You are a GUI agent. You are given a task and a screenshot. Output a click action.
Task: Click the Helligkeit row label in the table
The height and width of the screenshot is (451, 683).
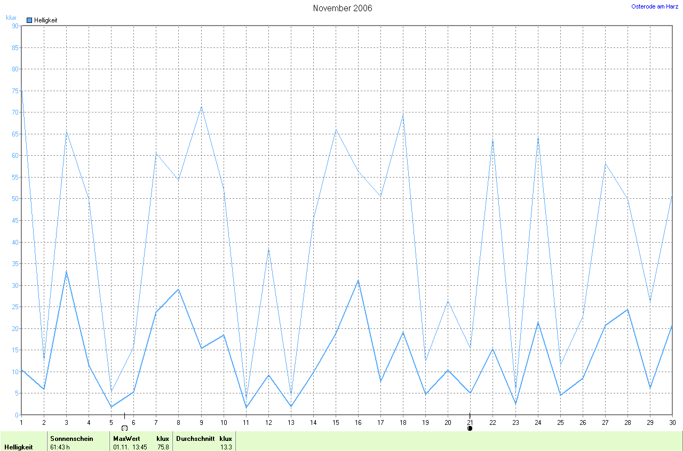tap(19, 447)
